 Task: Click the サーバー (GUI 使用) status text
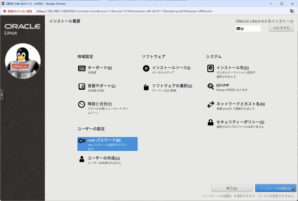[x=164, y=91]
